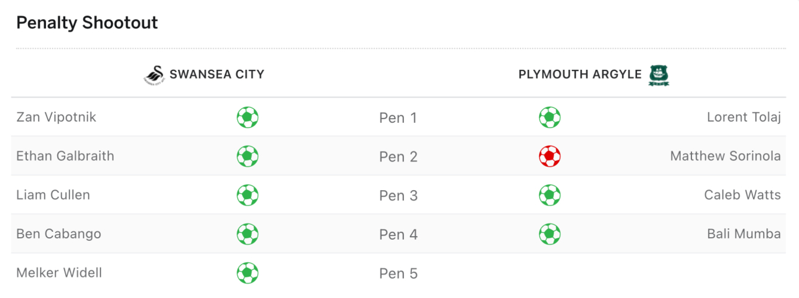
Task: Click the Plymouth Argyle club crest
Action: click(x=659, y=75)
